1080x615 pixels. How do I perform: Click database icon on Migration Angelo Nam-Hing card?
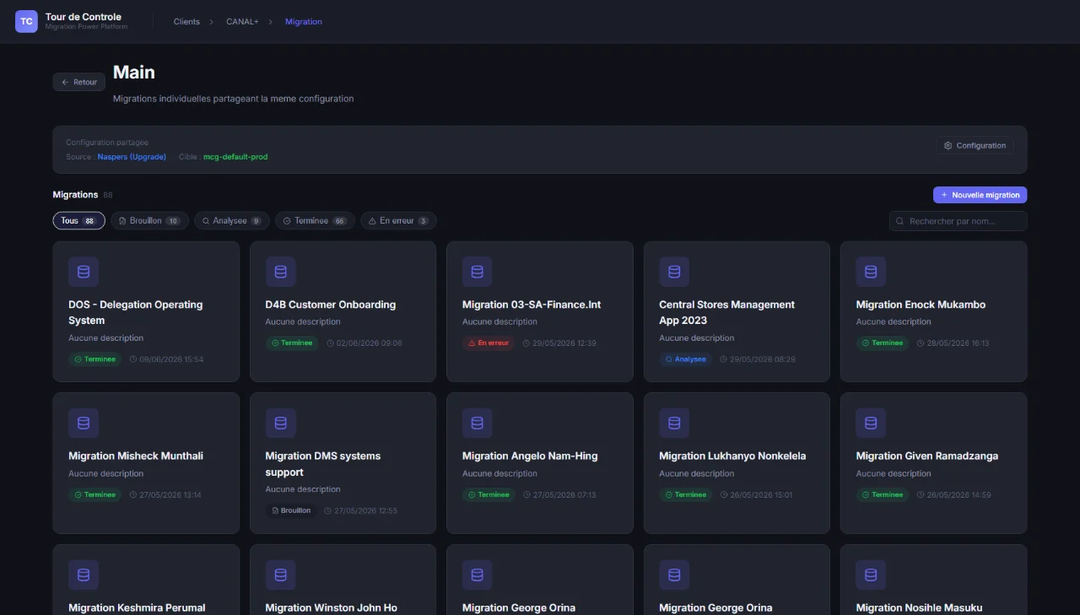tap(477, 423)
